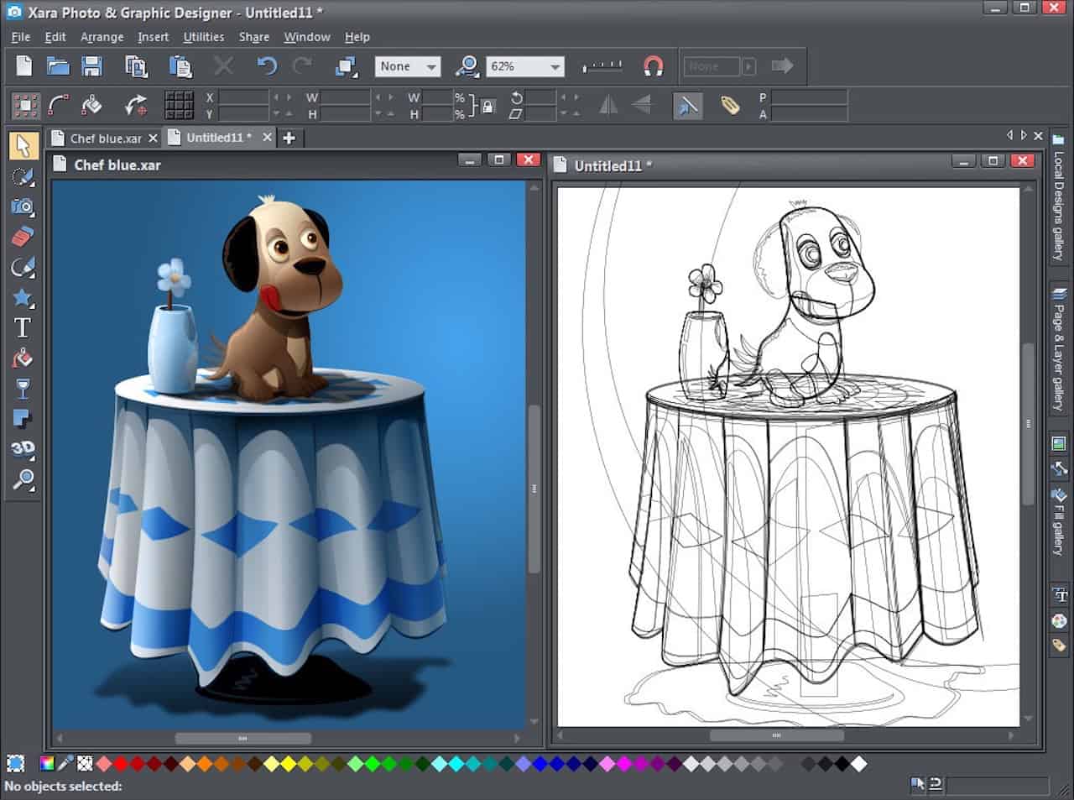The height and width of the screenshot is (800, 1074).
Task: Select the Fill bucket tool
Action: tap(23, 358)
